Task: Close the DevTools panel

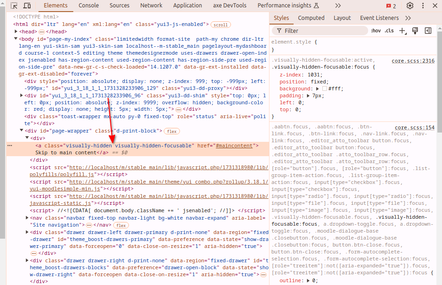Action: [x=435, y=6]
